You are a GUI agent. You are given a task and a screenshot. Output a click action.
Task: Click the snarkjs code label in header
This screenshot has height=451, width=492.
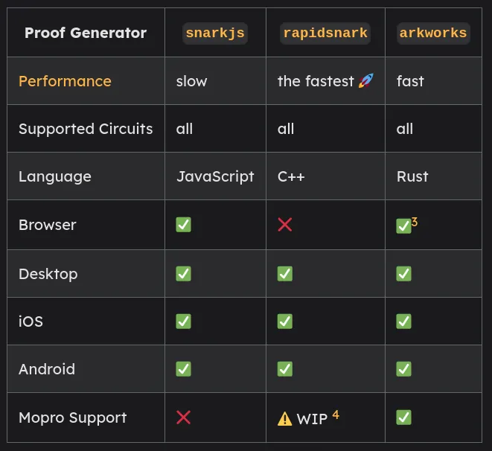click(215, 33)
